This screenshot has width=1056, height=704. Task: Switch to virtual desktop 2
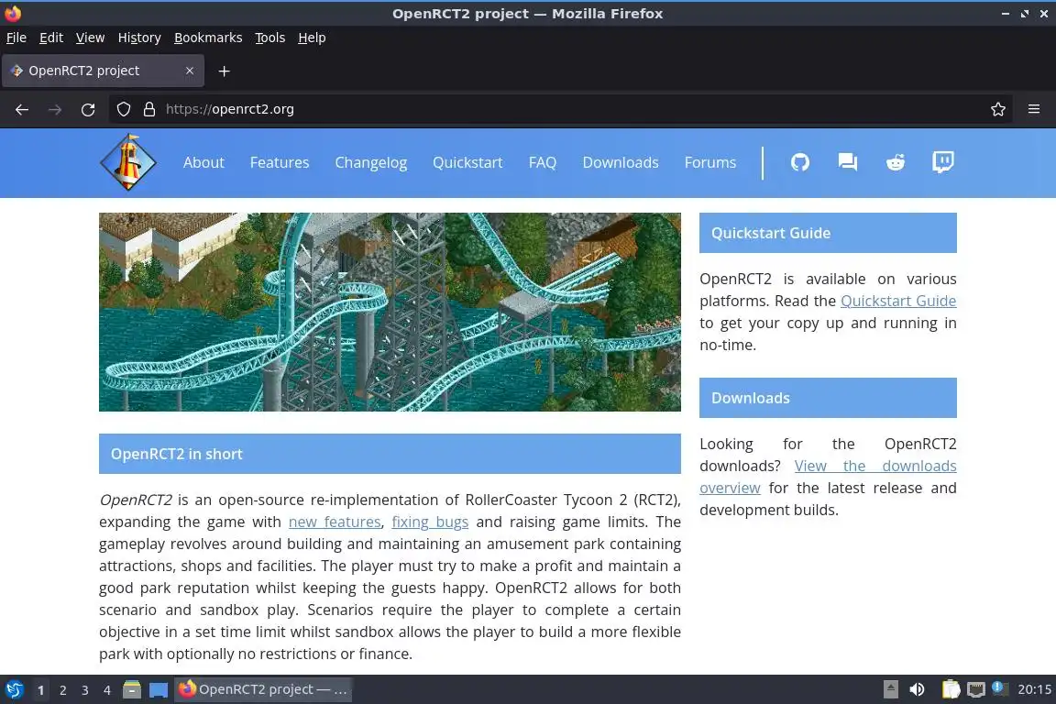pyautogui.click(x=62, y=690)
